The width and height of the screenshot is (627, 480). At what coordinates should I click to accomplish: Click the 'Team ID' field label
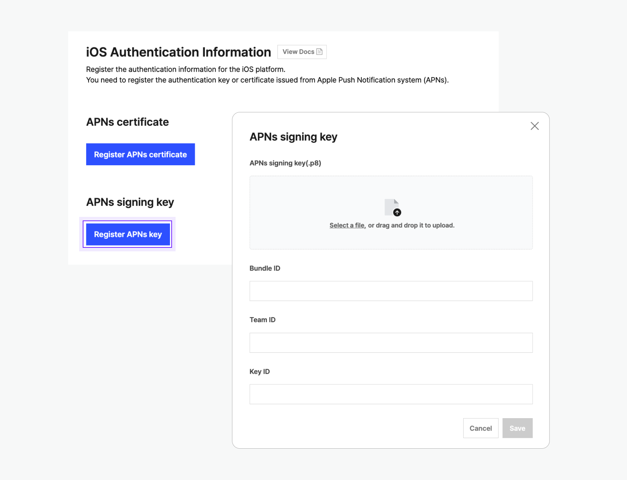pos(263,320)
